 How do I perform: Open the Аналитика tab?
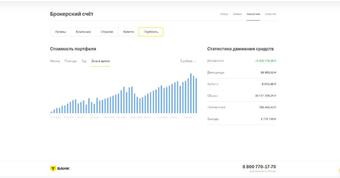[253, 14]
